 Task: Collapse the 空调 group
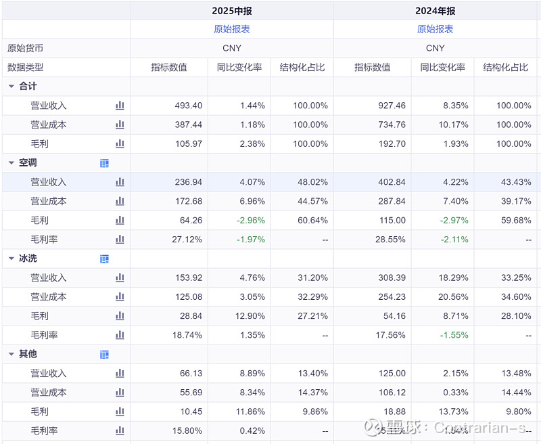pos(11,163)
